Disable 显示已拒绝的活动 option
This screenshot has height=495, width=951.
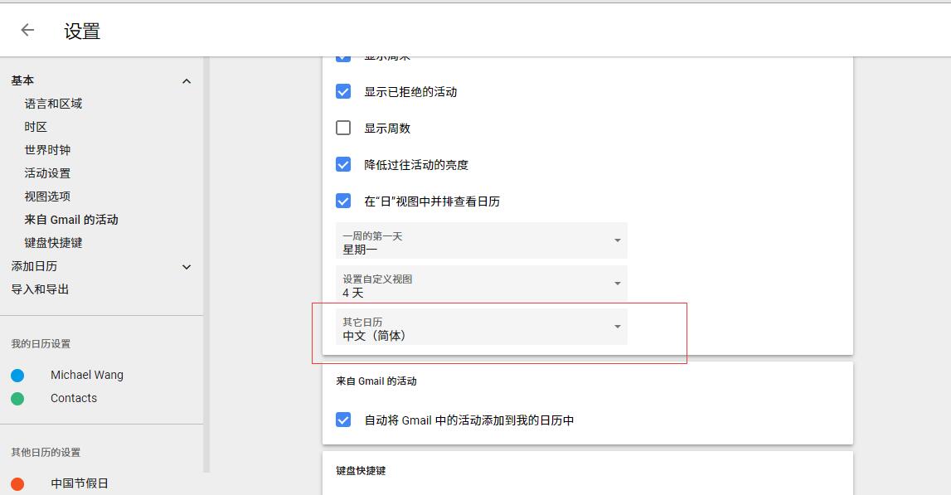coord(343,91)
